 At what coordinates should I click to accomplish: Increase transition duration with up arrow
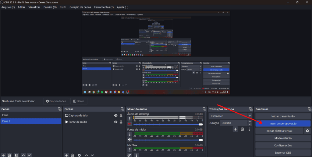pyautogui.click(x=250, y=121)
